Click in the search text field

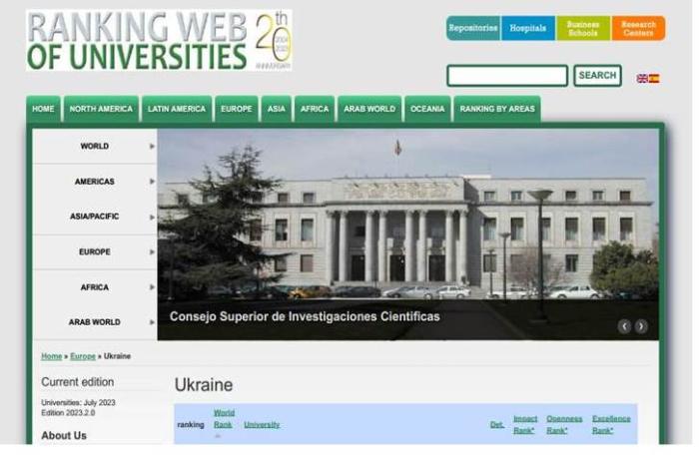pos(506,76)
